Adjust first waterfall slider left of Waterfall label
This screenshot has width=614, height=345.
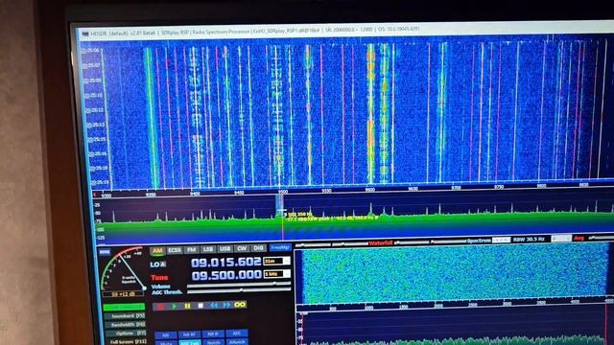312,245
